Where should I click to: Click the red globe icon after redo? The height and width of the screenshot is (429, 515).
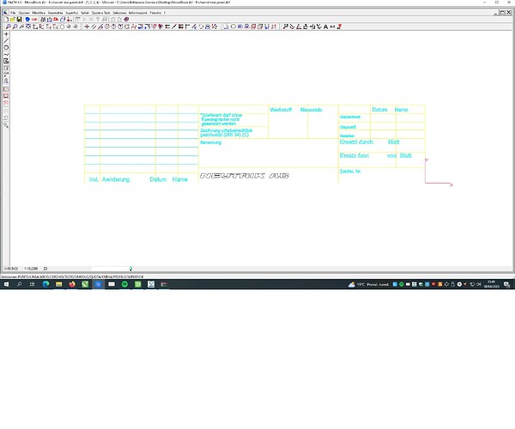point(126,20)
